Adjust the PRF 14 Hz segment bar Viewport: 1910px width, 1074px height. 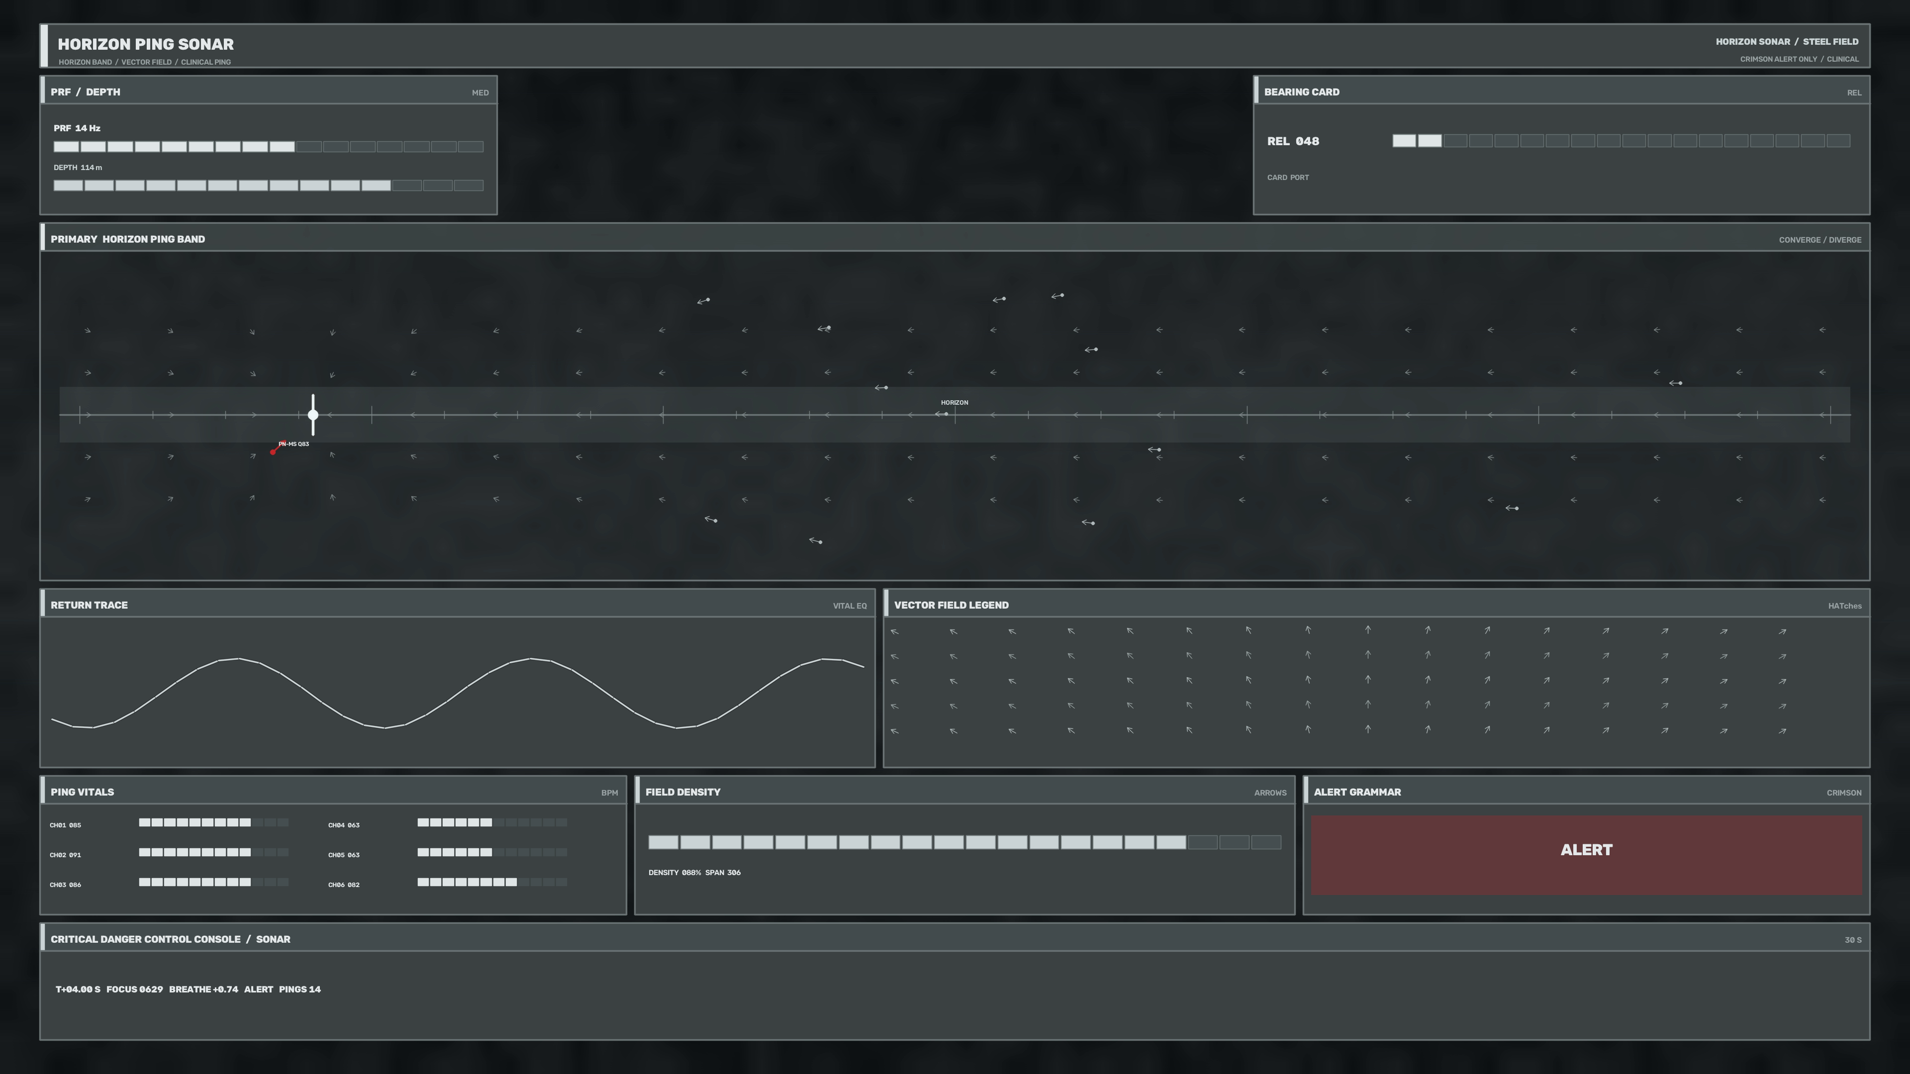tap(269, 147)
